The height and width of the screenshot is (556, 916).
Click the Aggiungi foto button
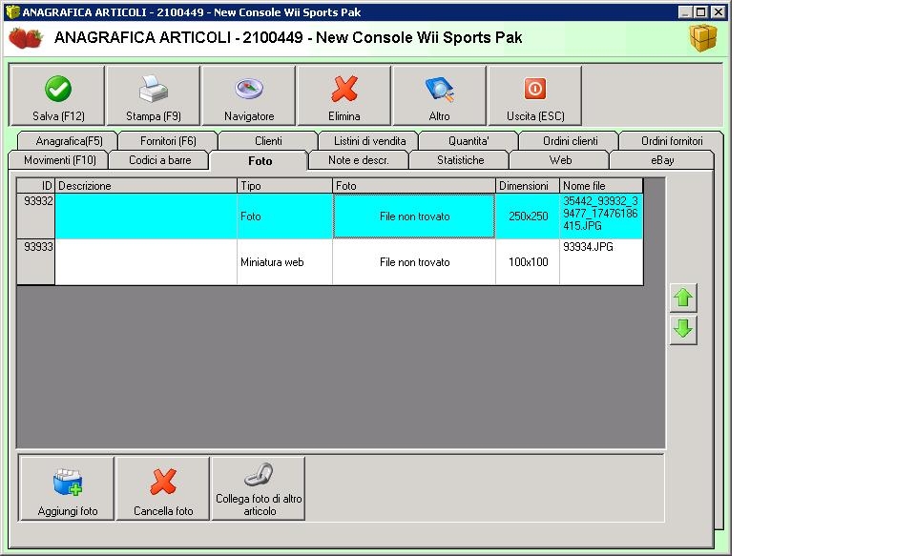[x=67, y=489]
